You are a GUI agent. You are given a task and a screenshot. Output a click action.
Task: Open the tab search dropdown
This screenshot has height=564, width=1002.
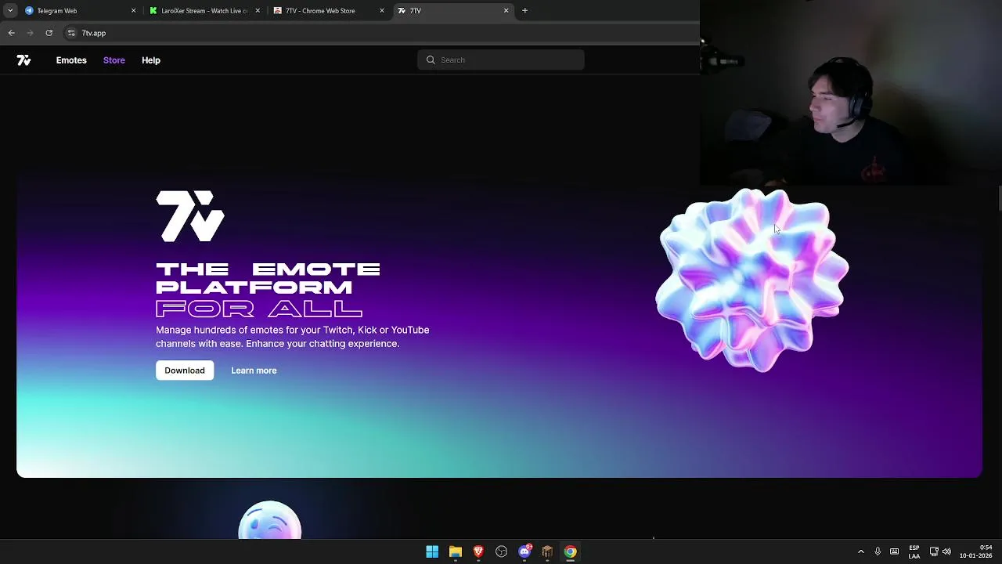click(10, 11)
